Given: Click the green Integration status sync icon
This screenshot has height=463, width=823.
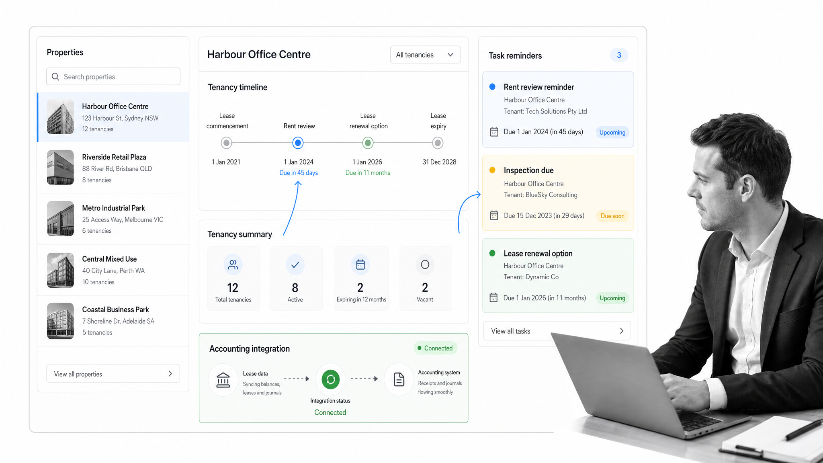Looking at the screenshot, I should pos(331,379).
